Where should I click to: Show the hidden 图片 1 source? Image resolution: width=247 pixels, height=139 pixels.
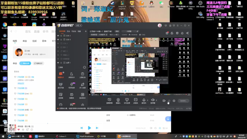coord(58,47)
